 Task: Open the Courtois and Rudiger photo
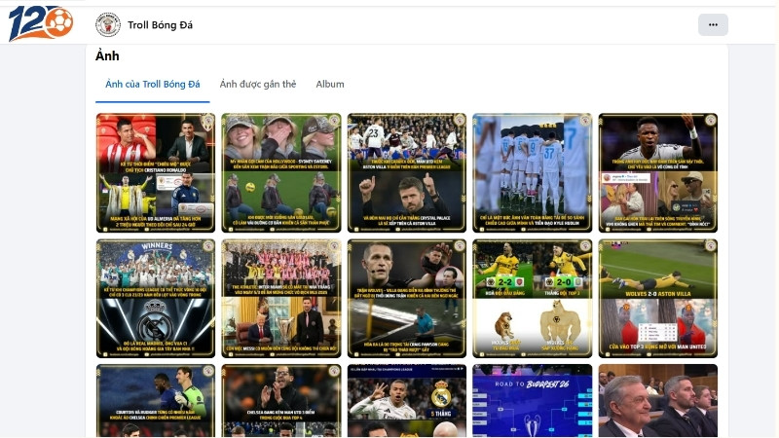[x=156, y=401]
